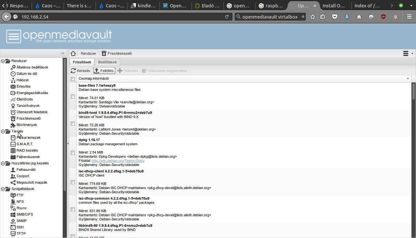Open Tanúsítványok certificate icon

(x=13, y=106)
